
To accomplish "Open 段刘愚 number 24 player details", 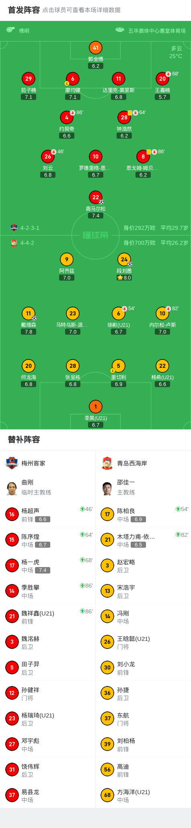I will (x=124, y=259).
